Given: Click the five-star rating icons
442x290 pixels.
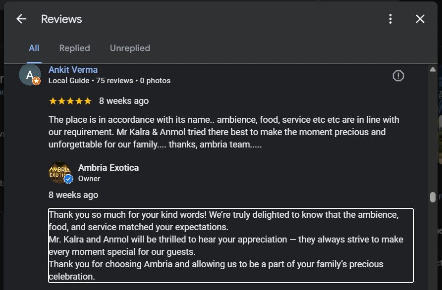Looking at the screenshot, I should coord(70,101).
